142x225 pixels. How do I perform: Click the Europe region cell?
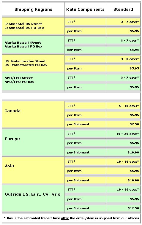pyautogui.click(x=33, y=142)
